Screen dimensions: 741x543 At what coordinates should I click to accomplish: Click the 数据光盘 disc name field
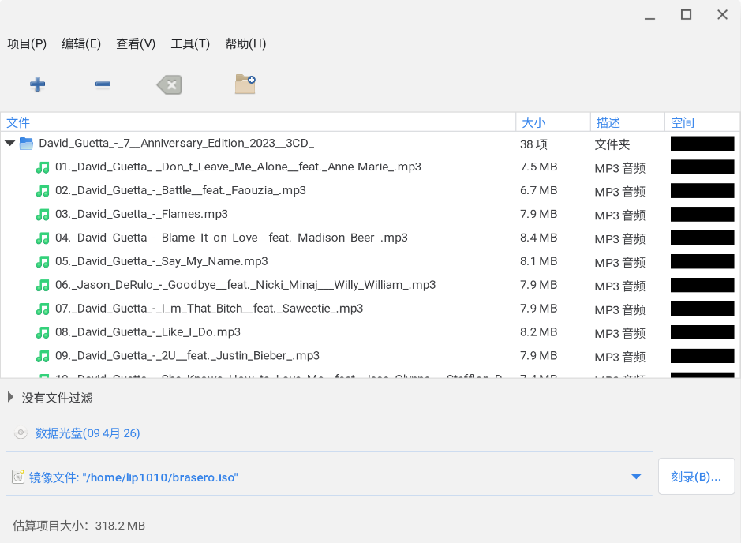88,433
